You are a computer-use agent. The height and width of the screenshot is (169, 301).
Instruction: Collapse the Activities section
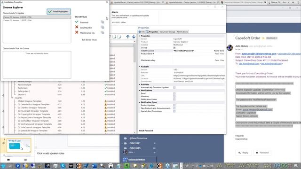[x=140, y=84]
